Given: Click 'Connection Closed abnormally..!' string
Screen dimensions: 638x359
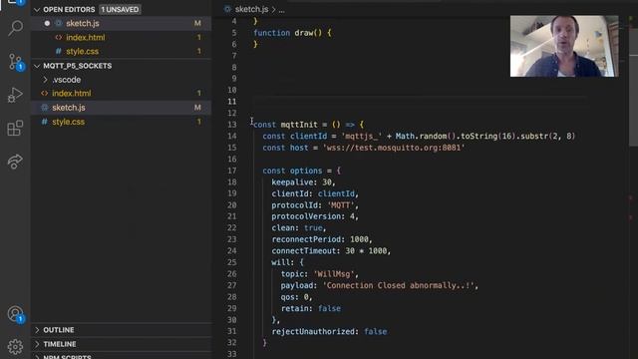Looking at the screenshot, I should [x=399, y=285].
